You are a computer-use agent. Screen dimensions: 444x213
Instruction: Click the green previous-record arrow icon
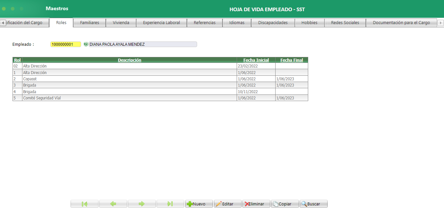click(113, 203)
